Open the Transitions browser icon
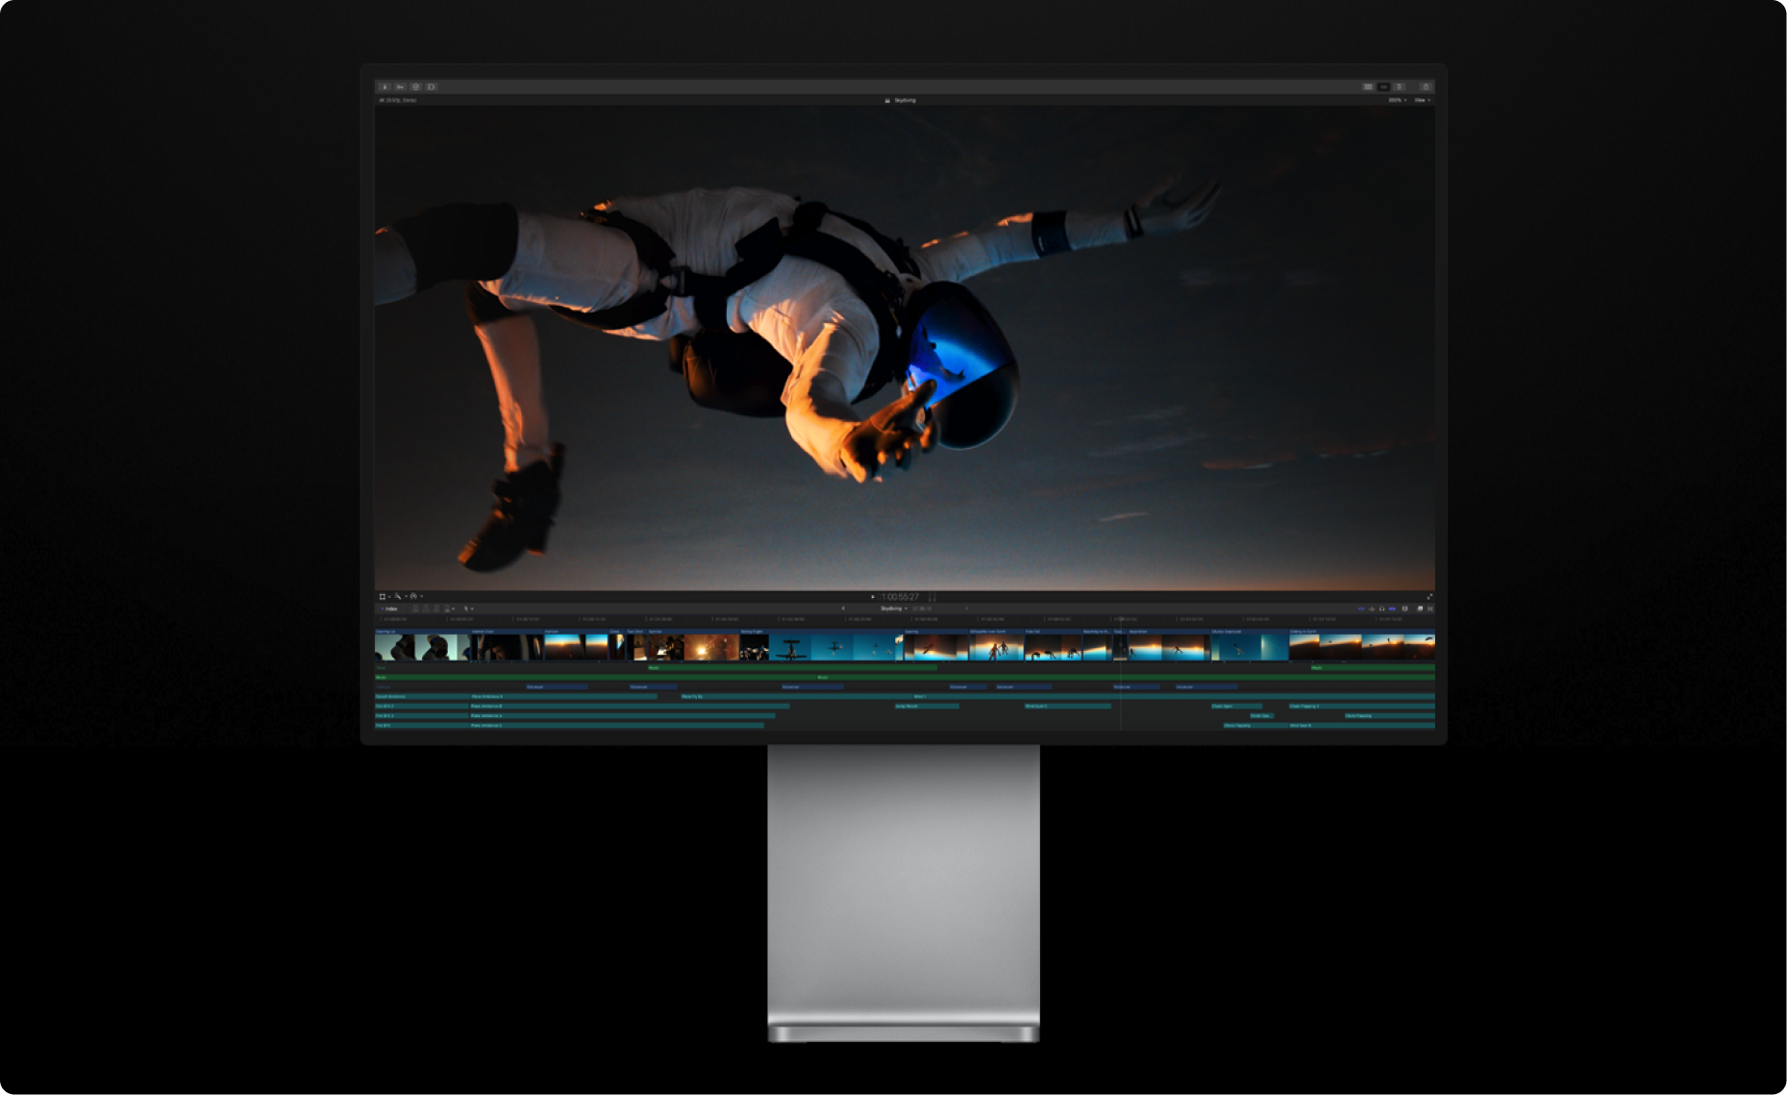This screenshot has width=1787, height=1095. [1429, 609]
